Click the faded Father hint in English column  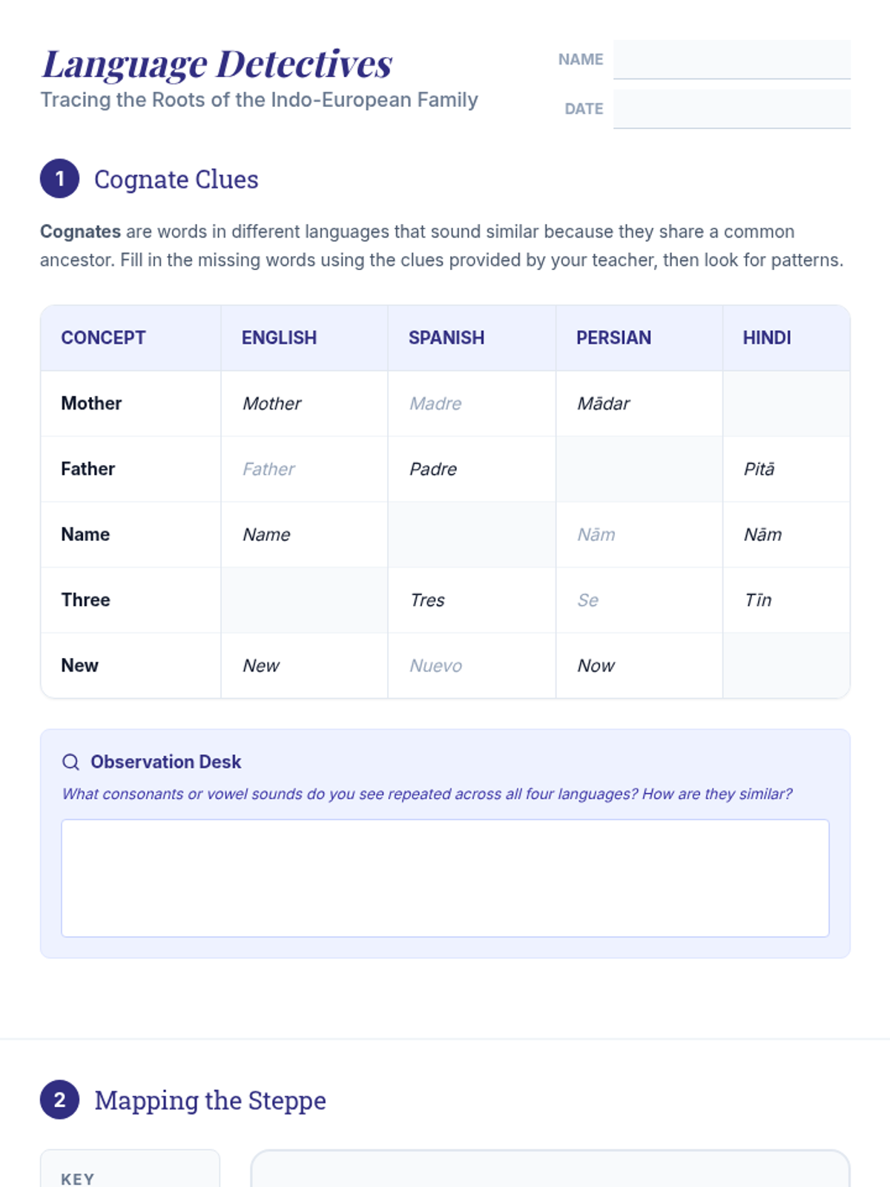[x=268, y=469]
